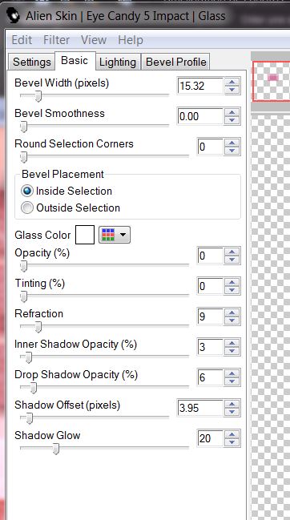
Task: Switch to the Bevel Profile tab
Action: (176, 62)
